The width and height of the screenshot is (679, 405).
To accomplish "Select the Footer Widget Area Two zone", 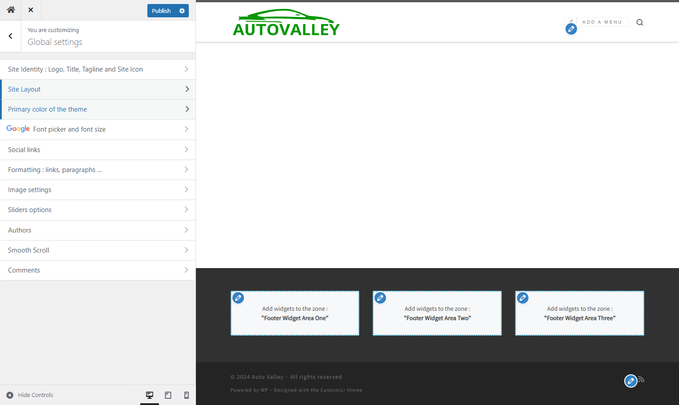I will pyautogui.click(x=437, y=313).
